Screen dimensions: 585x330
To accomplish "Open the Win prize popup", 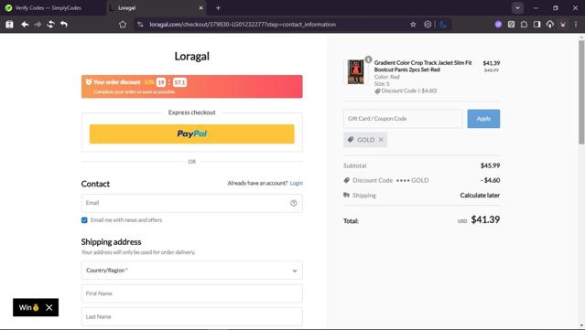I will coord(28,307).
